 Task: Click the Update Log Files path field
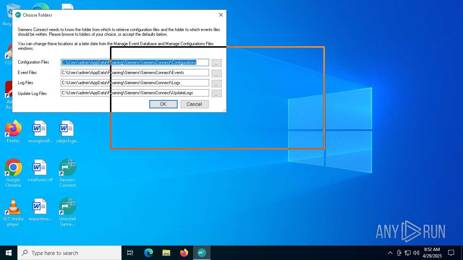135,93
